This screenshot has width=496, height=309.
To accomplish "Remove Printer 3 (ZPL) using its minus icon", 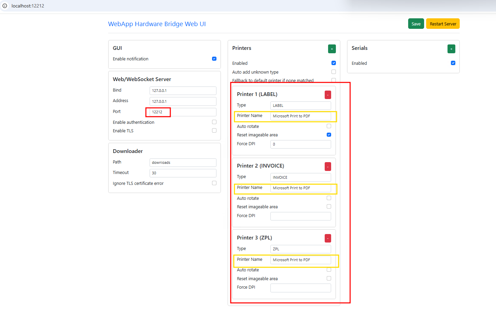I will coord(327,238).
